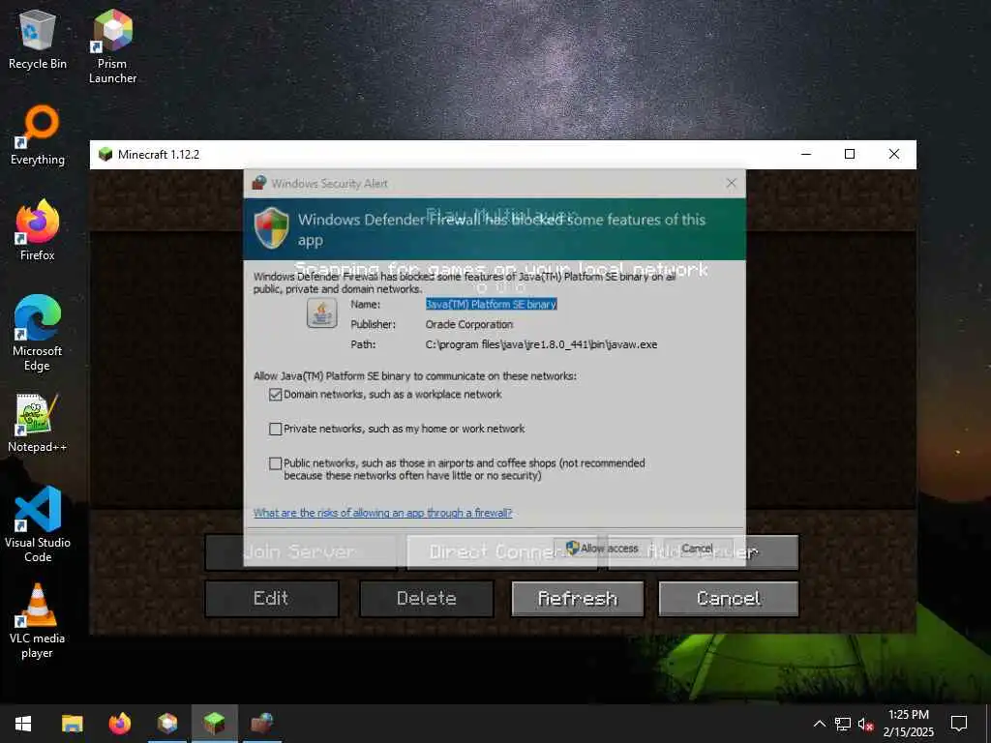Viewport: 991px width, 743px height.
Task: Open the Windows Start menu
Action: tap(23, 724)
